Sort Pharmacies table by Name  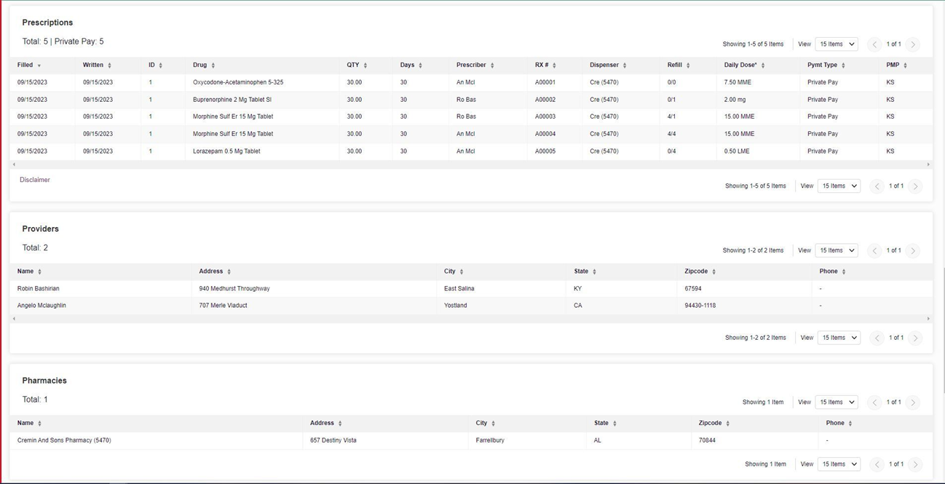click(x=29, y=423)
